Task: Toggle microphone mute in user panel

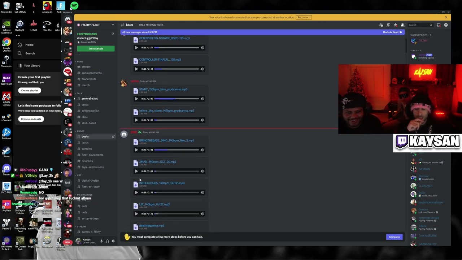Action: (101, 241)
